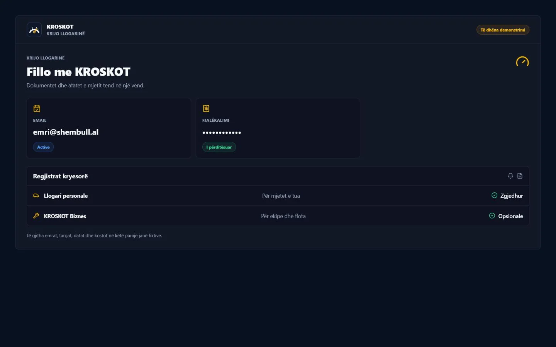Click the EMAIL field label
The height and width of the screenshot is (347, 556).
pos(40,120)
